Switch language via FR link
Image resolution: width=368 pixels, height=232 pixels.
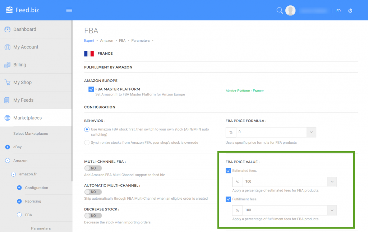tap(339, 11)
